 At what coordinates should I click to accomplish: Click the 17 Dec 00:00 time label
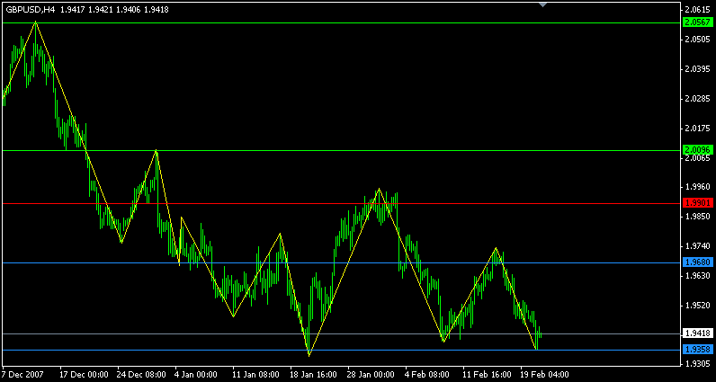(84, 375)
